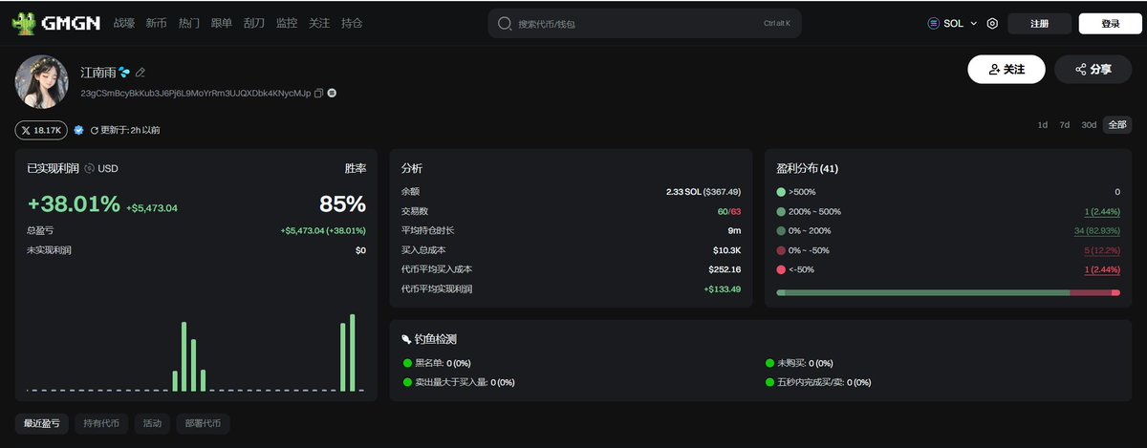Image resolution: width=1147 pixels, height=448 pixels.
Task: Click the +38.01% realized profit value
Action: [x=74, y=203]
